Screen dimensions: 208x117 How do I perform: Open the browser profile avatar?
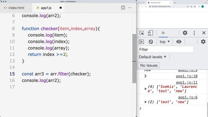202,6
